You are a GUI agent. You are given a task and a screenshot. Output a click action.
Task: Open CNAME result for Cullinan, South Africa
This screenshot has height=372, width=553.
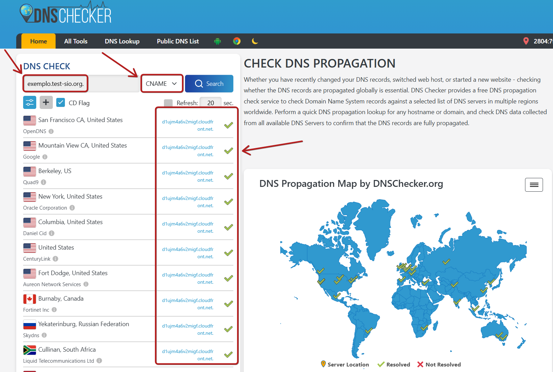pos(188,355)
